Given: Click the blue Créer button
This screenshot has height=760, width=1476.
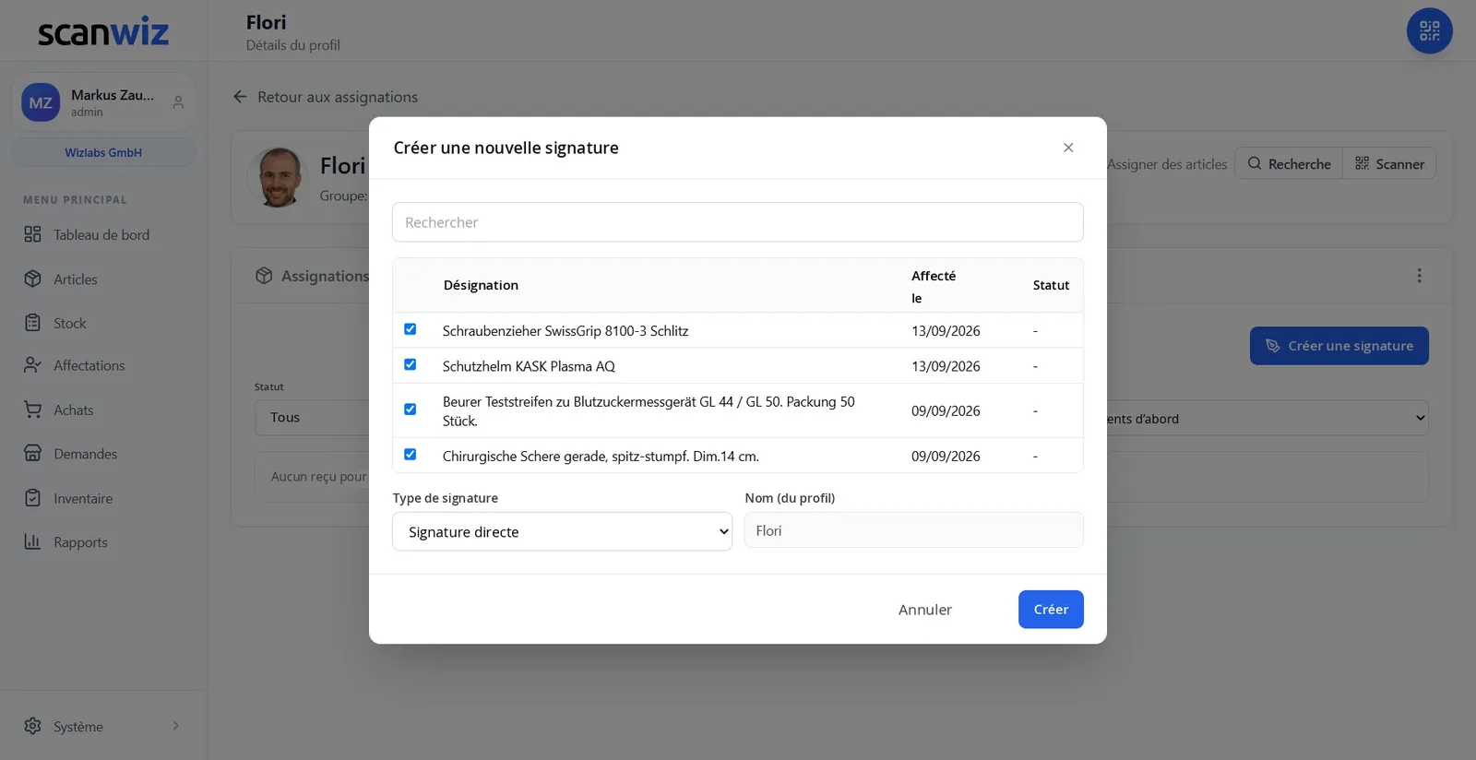Looking at the screenshot, I should [x=1051, y=610].
